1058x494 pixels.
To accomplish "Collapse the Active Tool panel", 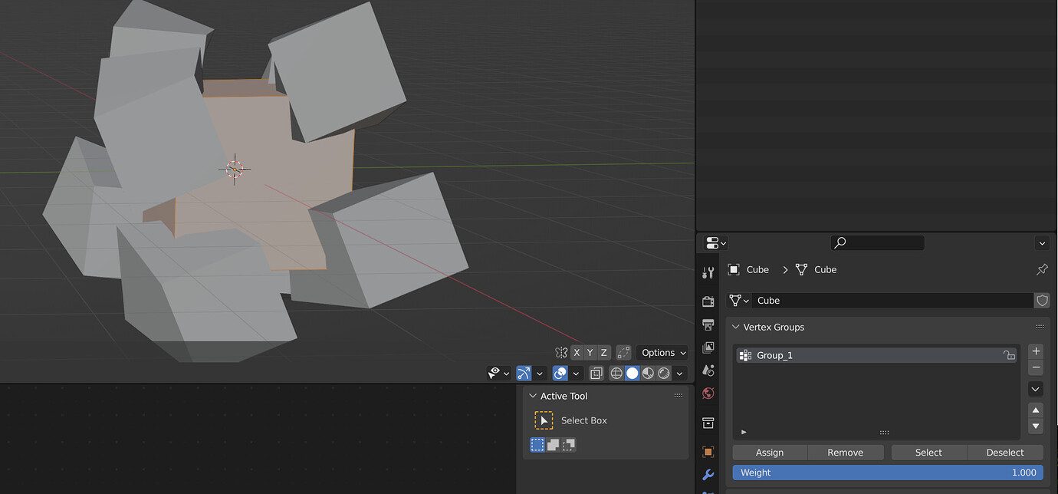I will 533,396.
